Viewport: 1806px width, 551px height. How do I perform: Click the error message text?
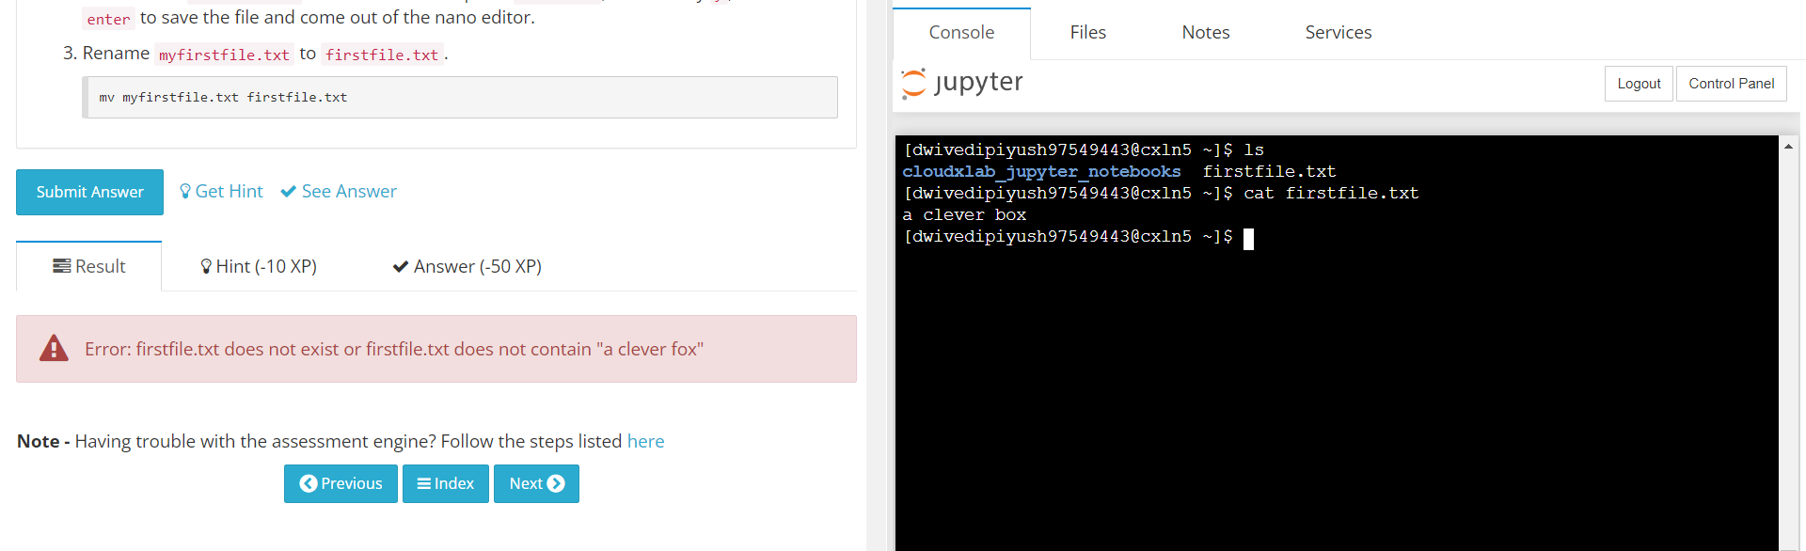(394, 349)
